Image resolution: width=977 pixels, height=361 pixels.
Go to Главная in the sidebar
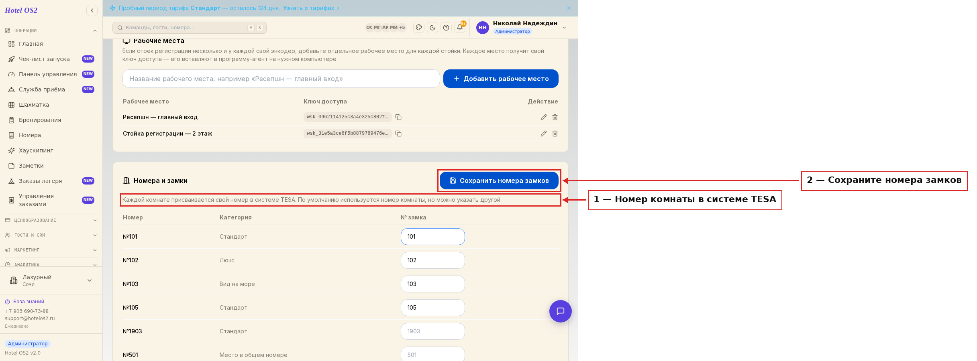[x=51, y=44]
